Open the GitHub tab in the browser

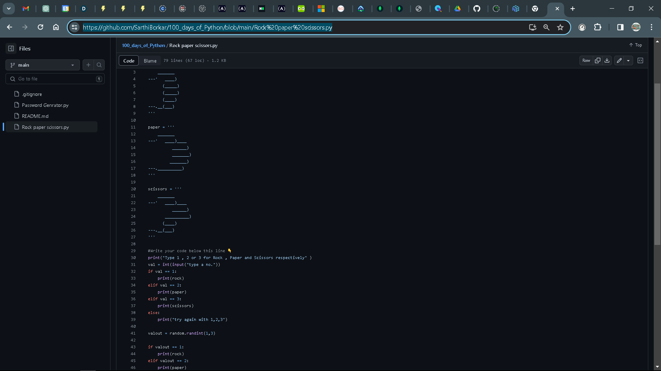478,9
